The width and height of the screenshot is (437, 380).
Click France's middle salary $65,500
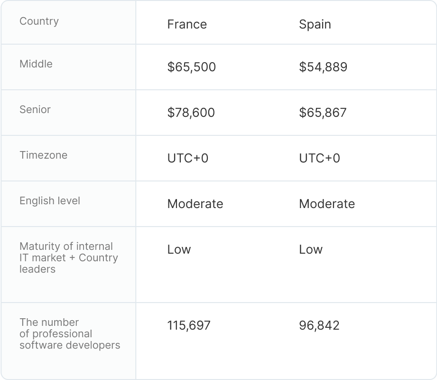(191, 67)
